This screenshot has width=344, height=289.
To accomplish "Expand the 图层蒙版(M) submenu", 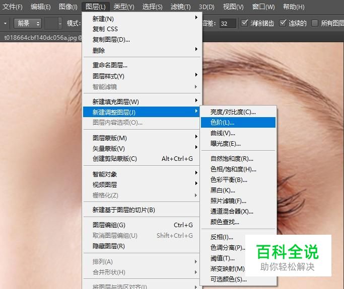I will coord(142,138).
